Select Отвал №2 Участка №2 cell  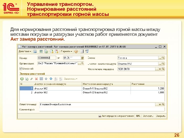(106, 92)
